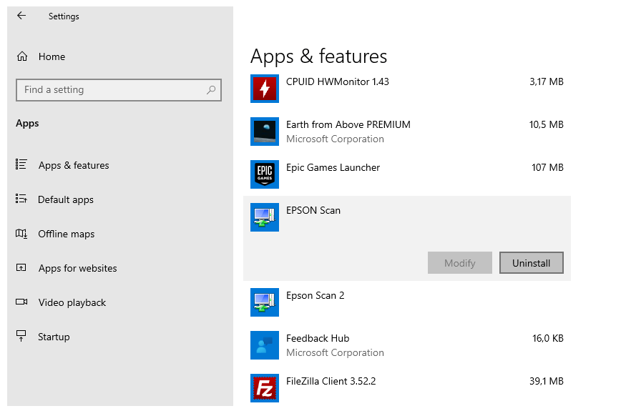Select Earth from Above PREMIUM entry

point(407,132)
